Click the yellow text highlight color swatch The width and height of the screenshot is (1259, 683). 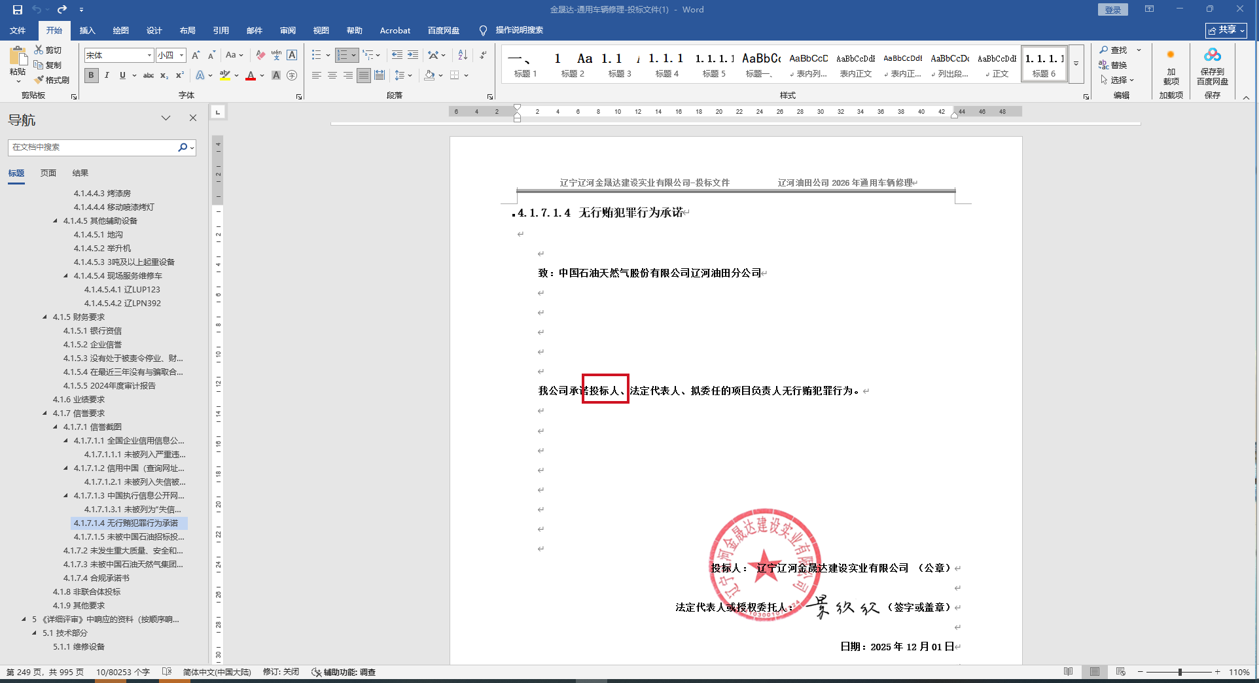tap(225, 75)
